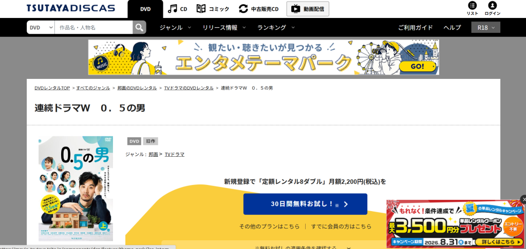Click the DVD badge label
The width and height of the screenshot is (526, 249).
pyautogui.click(x=134, y=141)
